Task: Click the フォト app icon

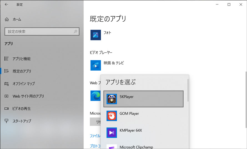Action: (96, 35)
